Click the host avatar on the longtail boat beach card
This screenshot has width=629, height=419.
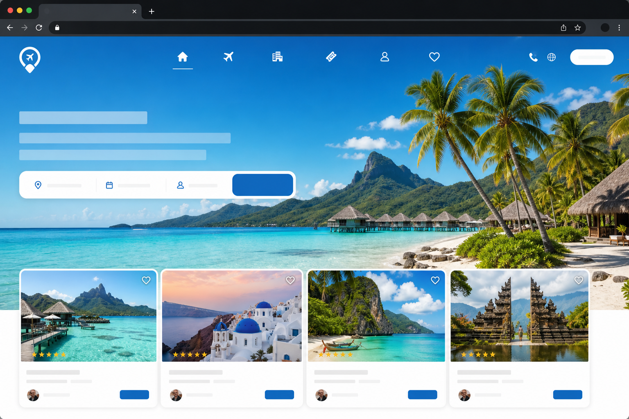321,395
